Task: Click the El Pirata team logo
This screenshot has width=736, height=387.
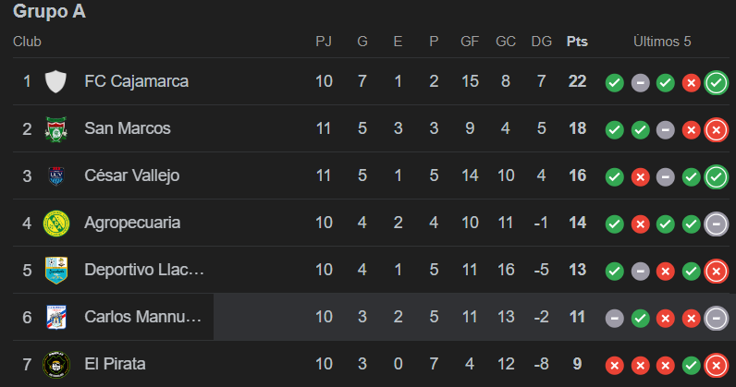Action: (x=56, y=364)
